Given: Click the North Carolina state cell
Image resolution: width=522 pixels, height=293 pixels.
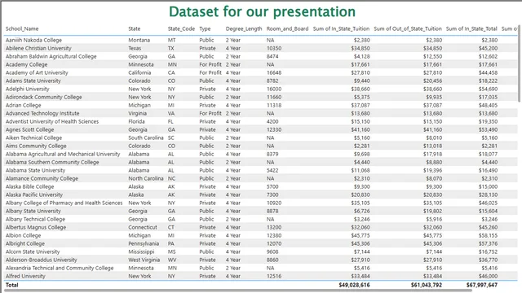Looking at the screenshot, I should pyautogui.click(x=146, y=178).
